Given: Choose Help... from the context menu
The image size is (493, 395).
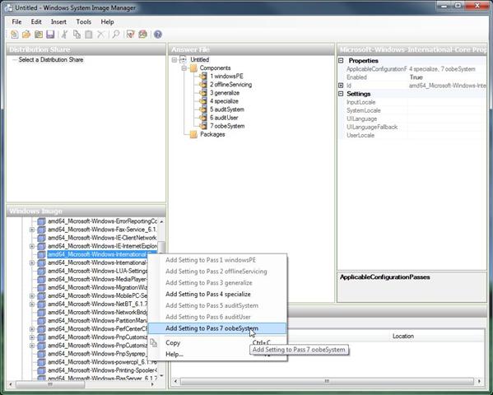Looking at the screenshot, I should pyautogui.click(x=217, y=354).
